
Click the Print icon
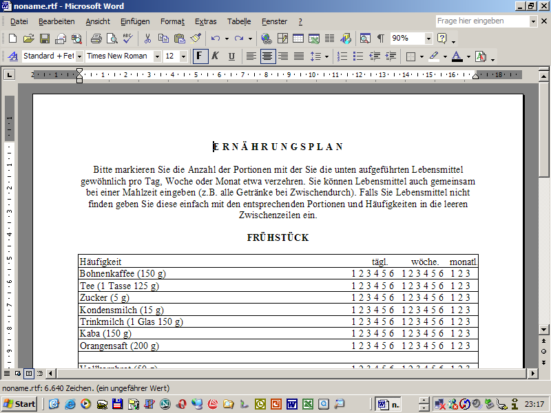[x=96, y=39]
